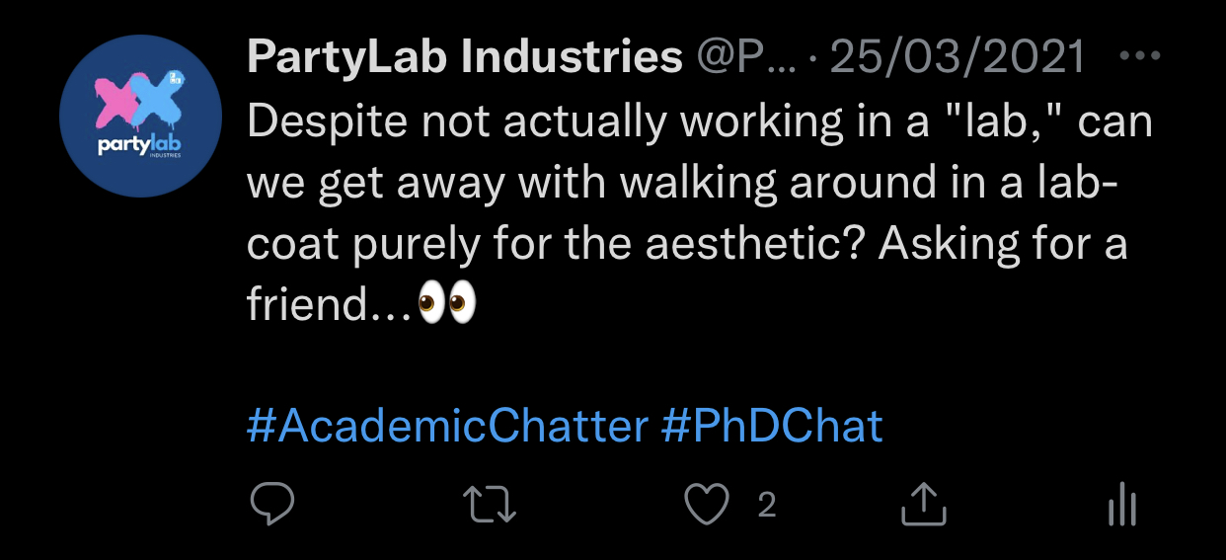This screenshot has width=1226, height=560.
Task: Click the eyes emoji in the tweet
Action: (x=447, y=305)
